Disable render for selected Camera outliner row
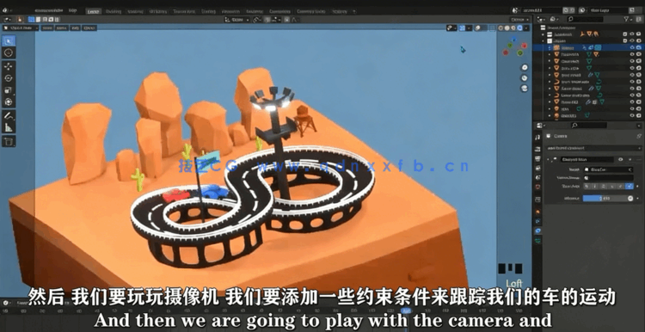Image resolution: width=645 pixels, height=332 pixels. [x=638, y=47]
